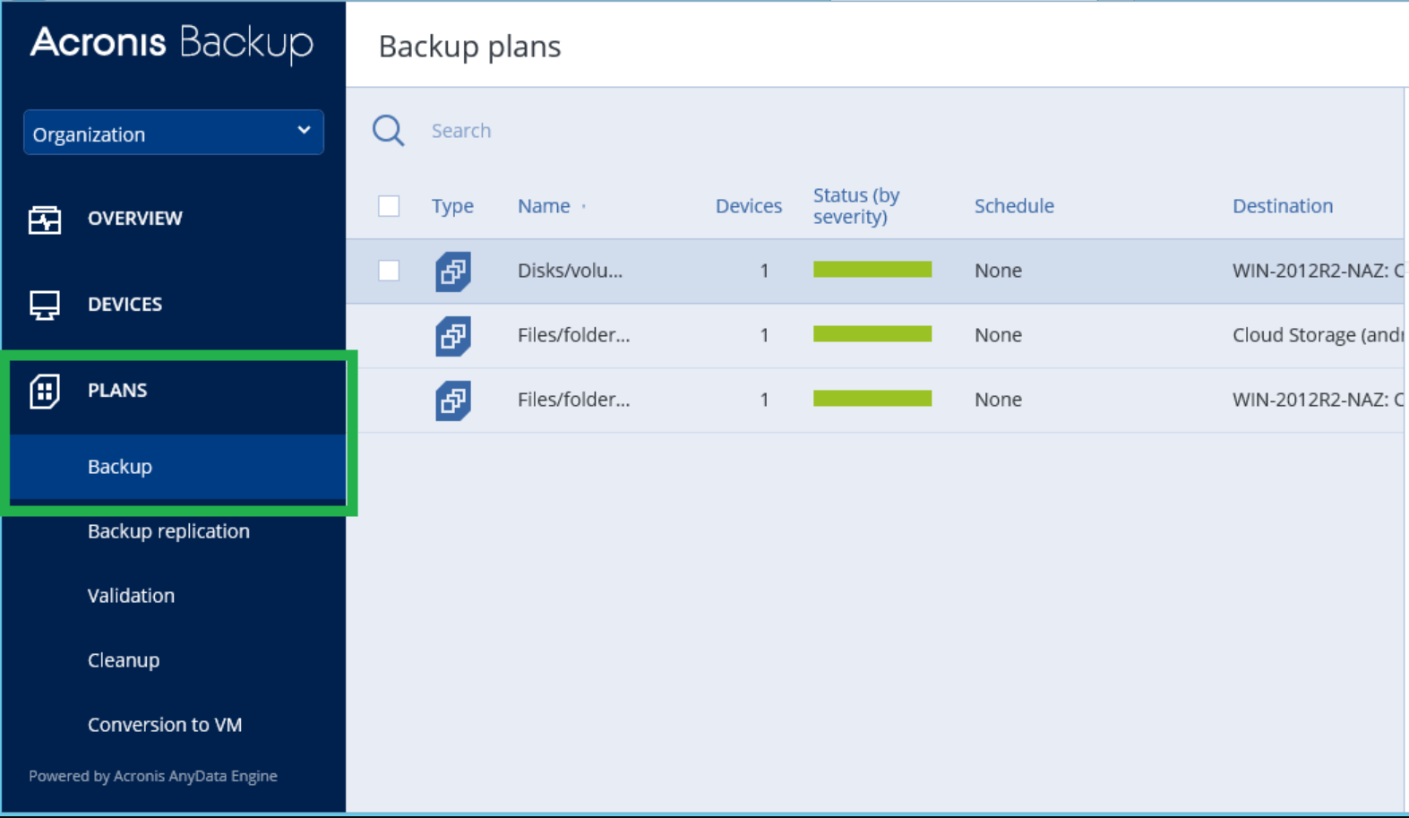Click status bar of Disks/volu... plan
This screenshot has height=818, width=1409.
tap(872, 270)
